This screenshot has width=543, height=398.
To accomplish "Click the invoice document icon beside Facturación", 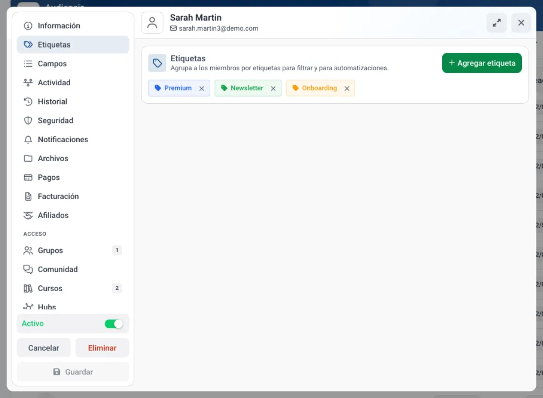I will (x=28, y=196).
